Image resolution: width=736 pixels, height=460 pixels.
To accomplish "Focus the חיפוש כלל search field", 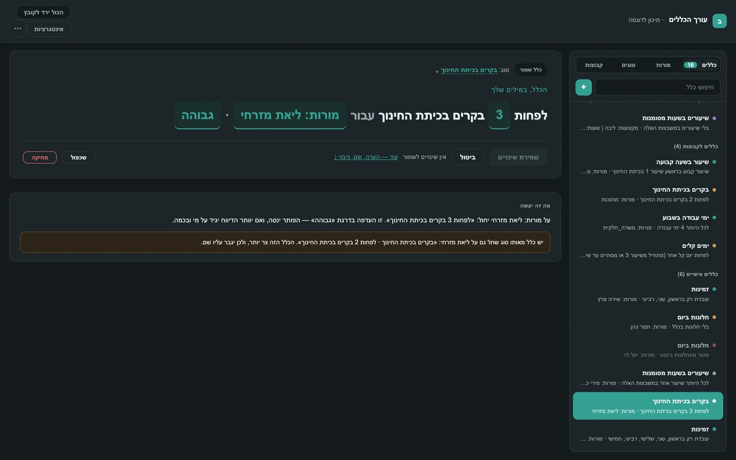I will (658, 87).
